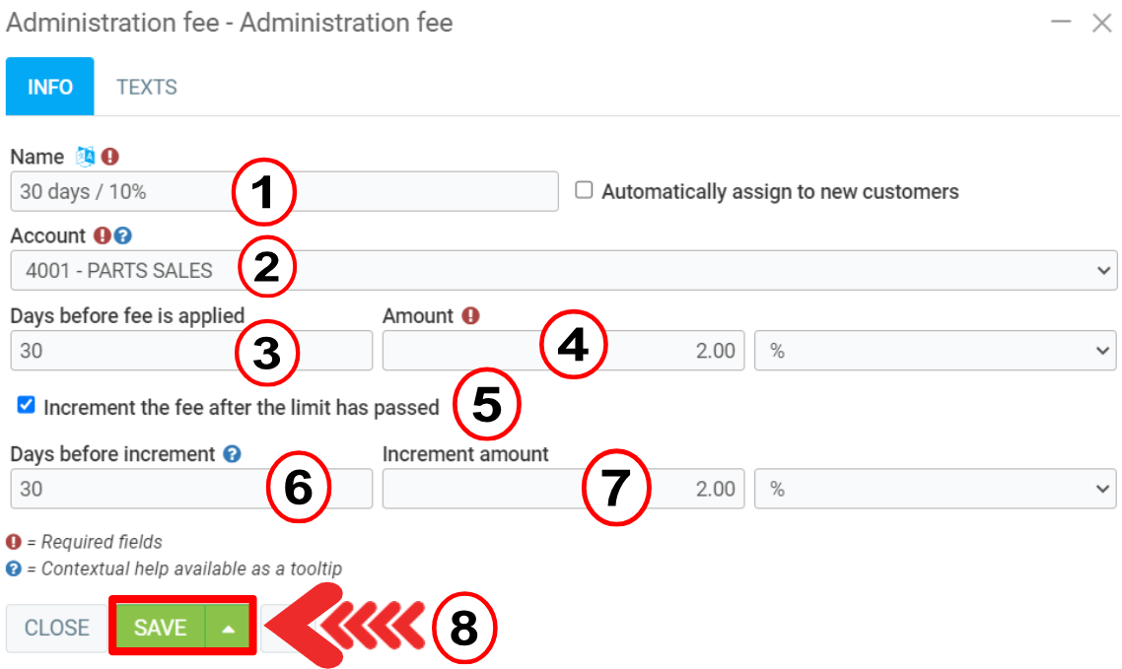Viewport: 1122px width, 669px height.
Task: Close the dialog with the X icon
Action: pos(1101,23)
